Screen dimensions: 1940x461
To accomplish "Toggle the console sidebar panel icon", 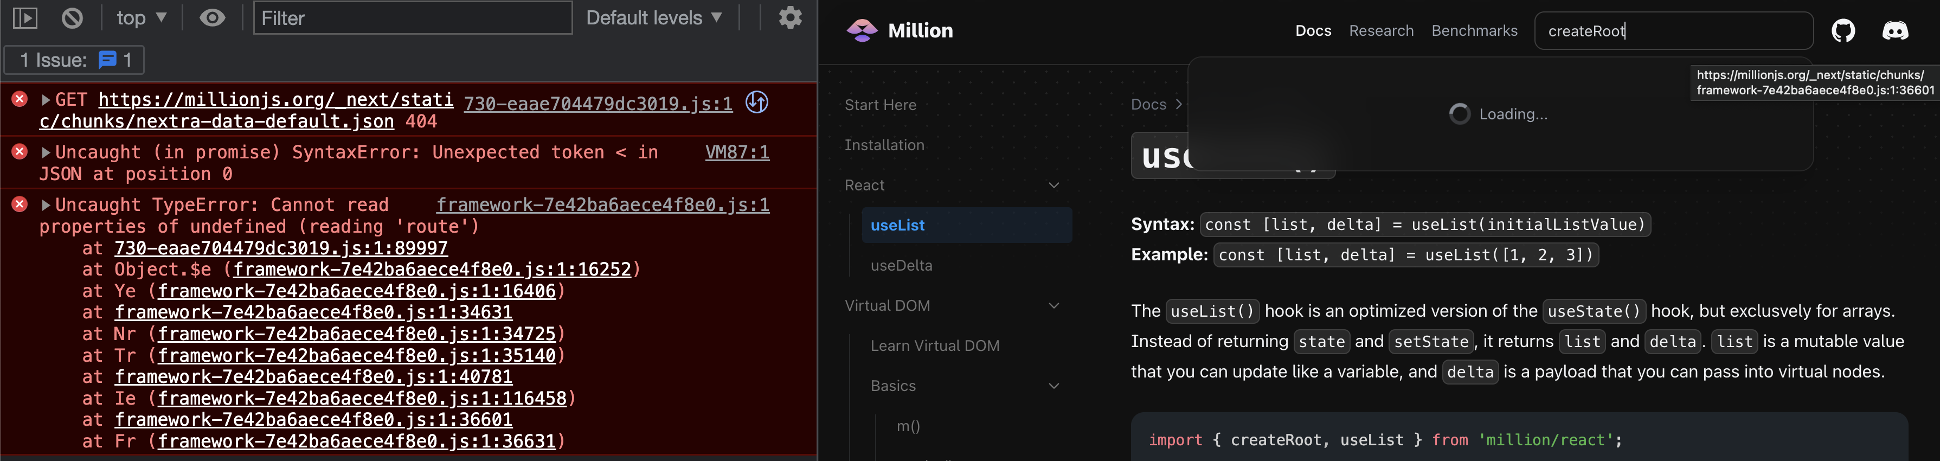I will (25, 18).
